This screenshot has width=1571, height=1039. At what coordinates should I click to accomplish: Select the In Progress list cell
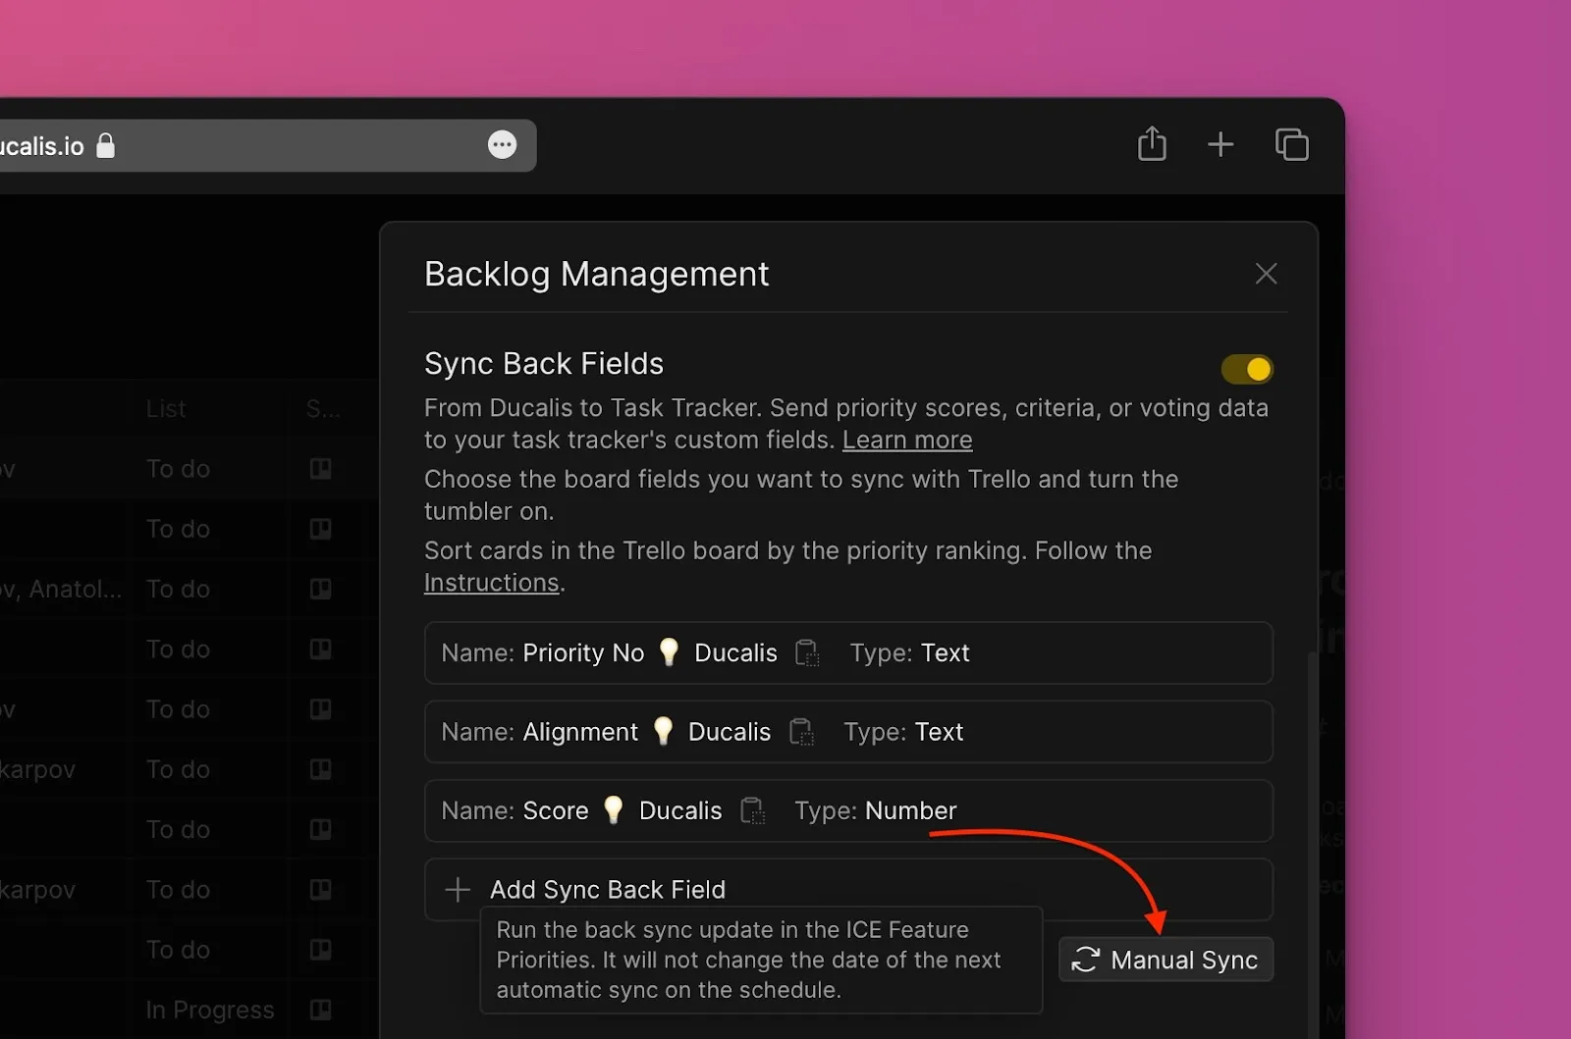209,1009
